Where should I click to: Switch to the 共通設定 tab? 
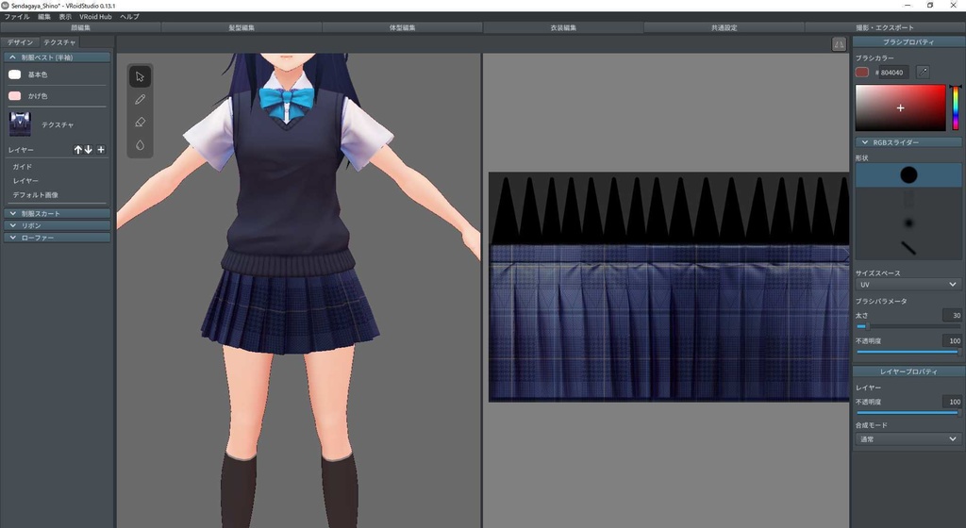pos(724,27)
